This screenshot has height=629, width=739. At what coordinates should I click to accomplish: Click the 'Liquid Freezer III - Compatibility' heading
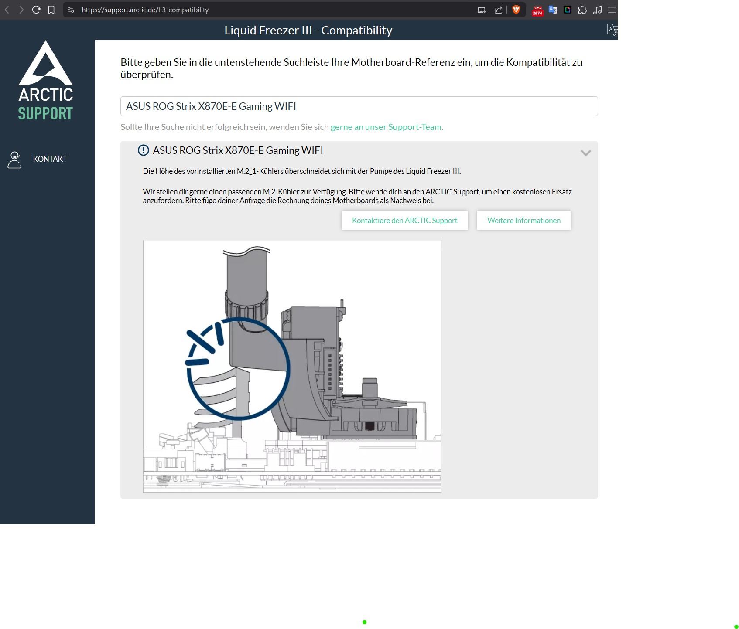point(308,30)
